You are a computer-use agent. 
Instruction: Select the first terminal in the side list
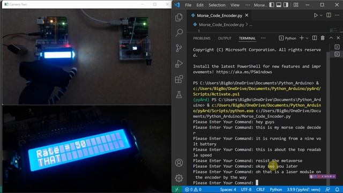[337, 47]
